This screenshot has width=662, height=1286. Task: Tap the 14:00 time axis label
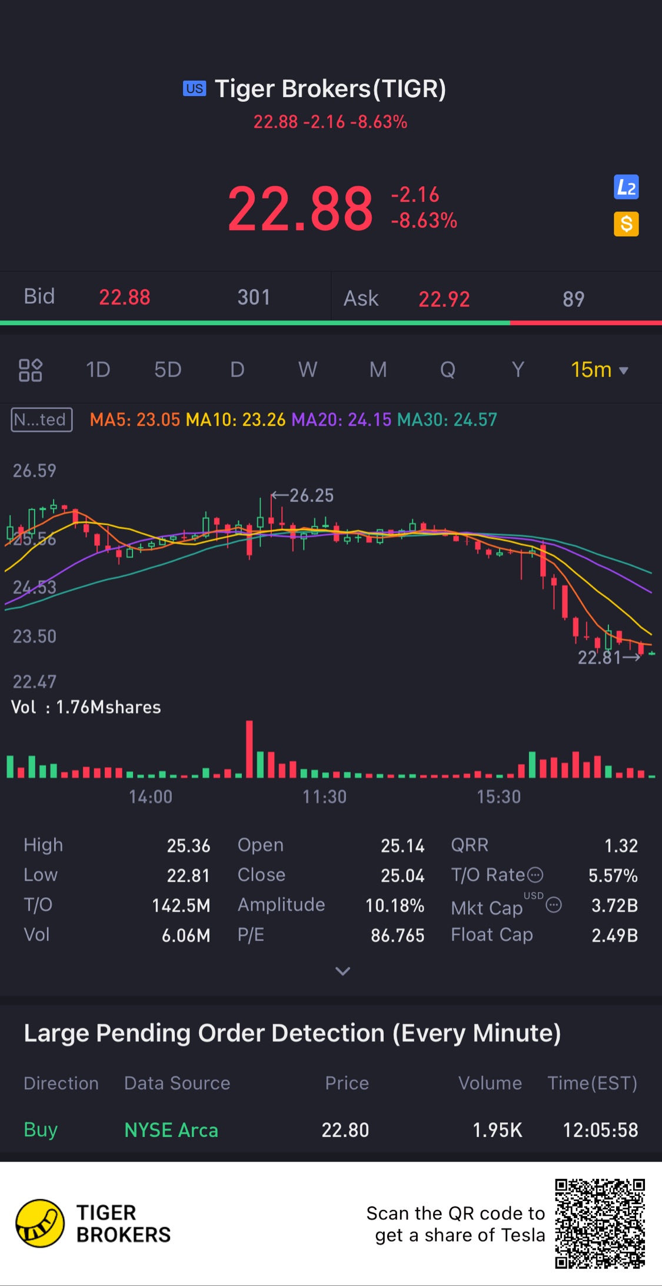tap(151, 797)
